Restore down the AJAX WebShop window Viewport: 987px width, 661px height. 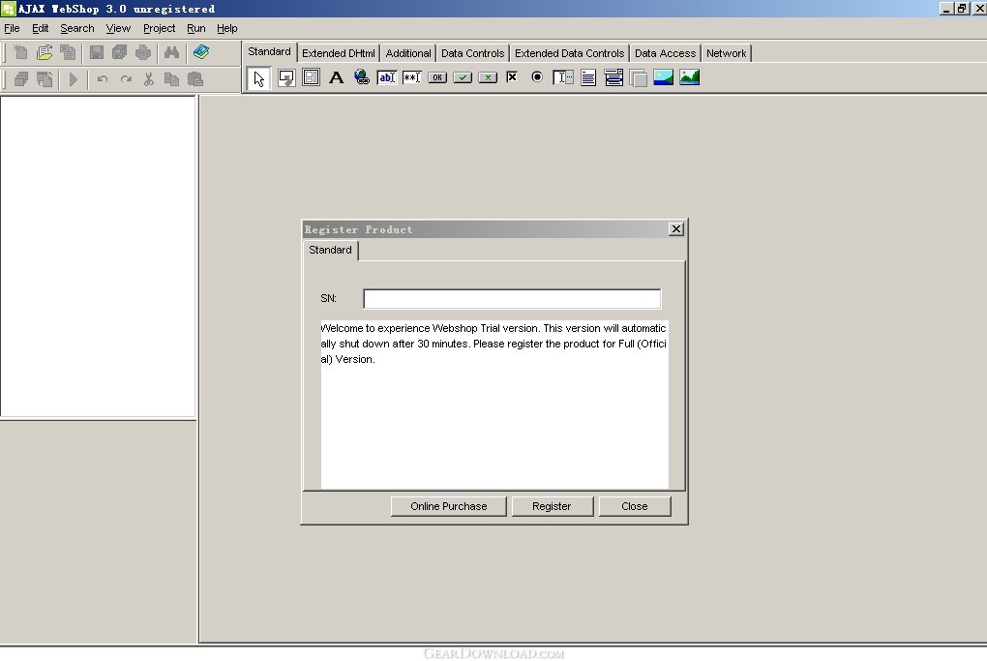[x=962, y=8]
